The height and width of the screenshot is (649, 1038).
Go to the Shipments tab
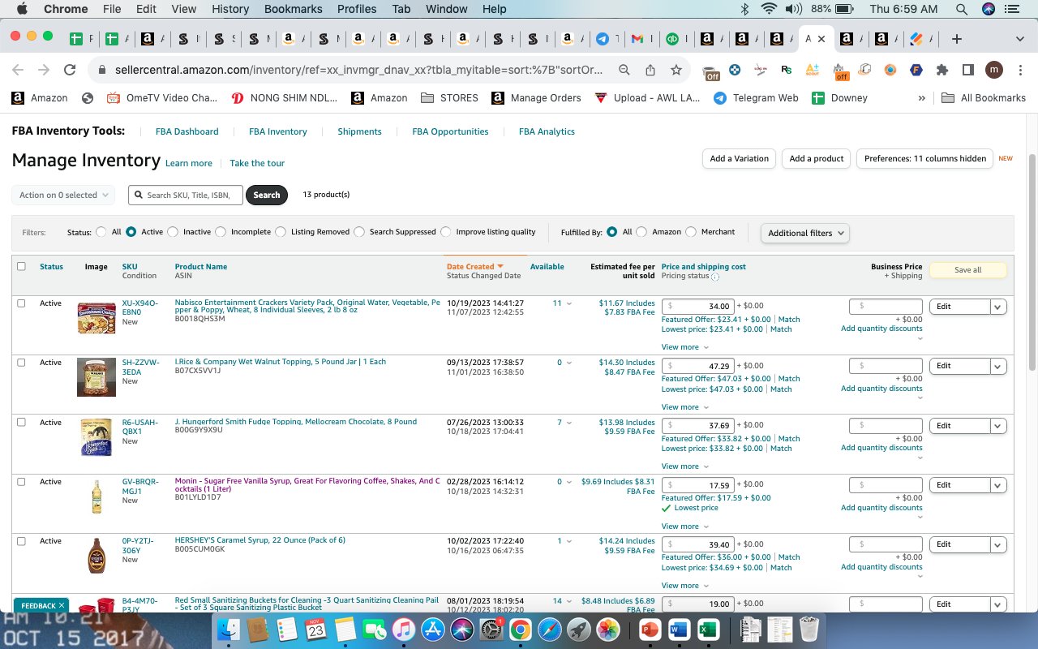(x=359, y=131)
